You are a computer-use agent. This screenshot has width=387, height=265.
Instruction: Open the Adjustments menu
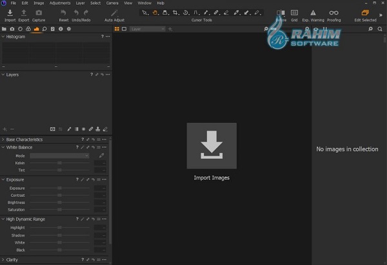point(60,3)
